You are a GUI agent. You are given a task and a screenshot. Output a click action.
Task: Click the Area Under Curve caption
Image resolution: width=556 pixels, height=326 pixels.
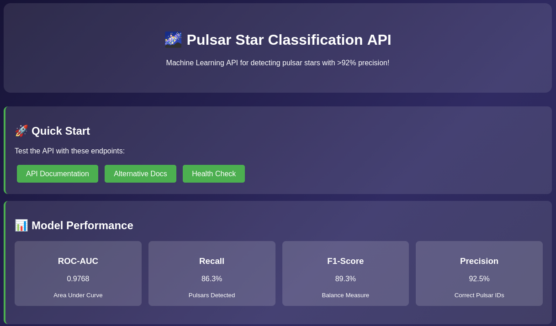pos(78,295)
